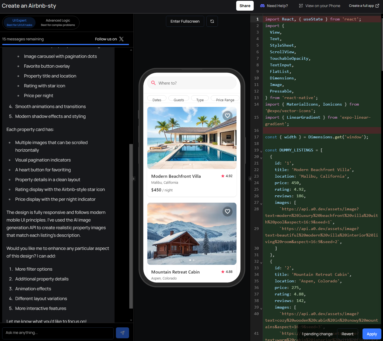The image size is (383, 341).
Task: Click the Share button
Action: pos(245,6)
